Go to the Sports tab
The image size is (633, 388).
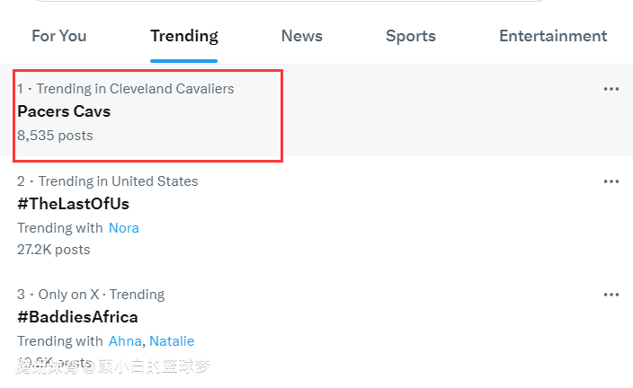[x=411, y=36]
